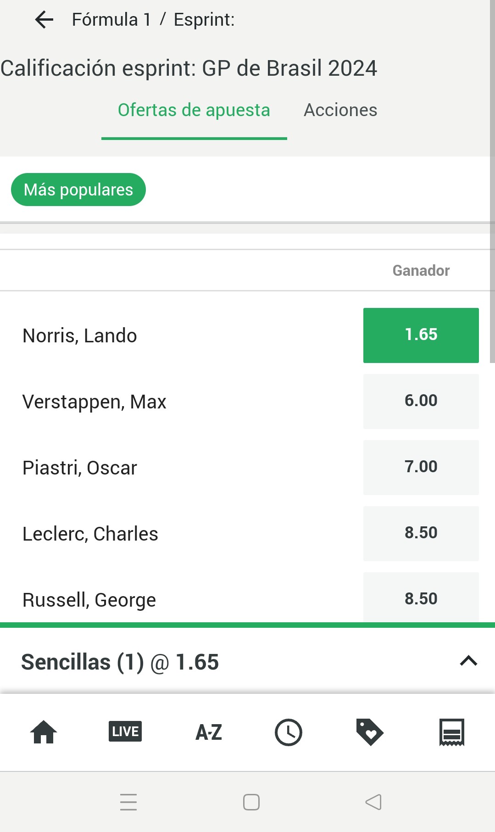The height and width of the screenshot is (832, 495).
Task: Expand the bet slip chevron arrow
Action: (468, 661)
